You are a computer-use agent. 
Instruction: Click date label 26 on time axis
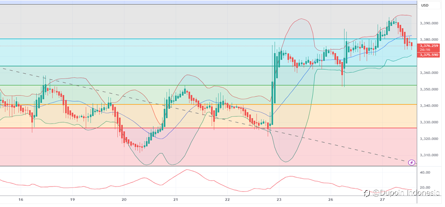tap(331, 199)
